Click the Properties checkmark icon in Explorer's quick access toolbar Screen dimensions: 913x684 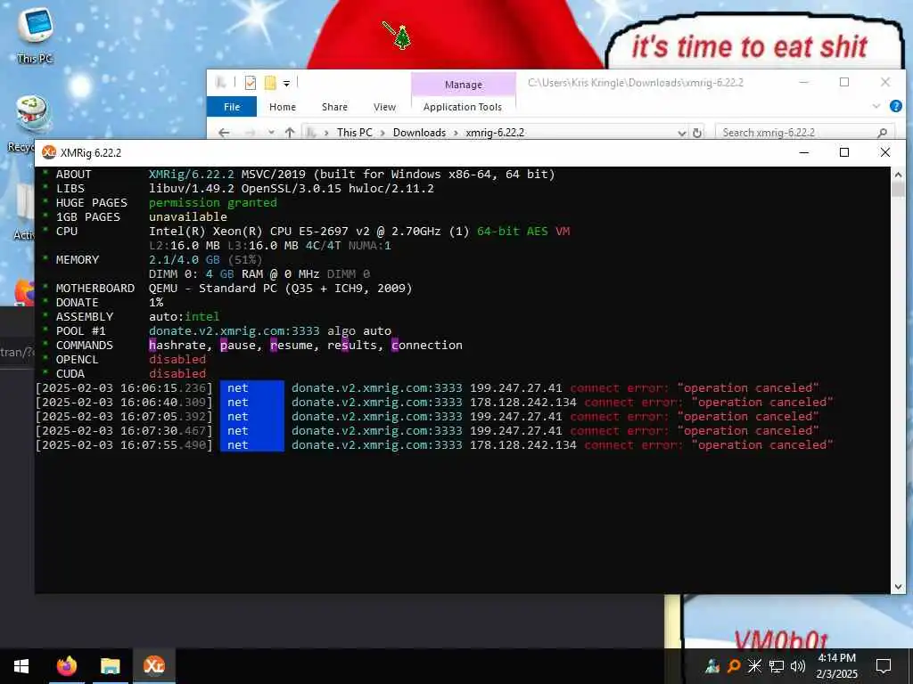[251, 83]
